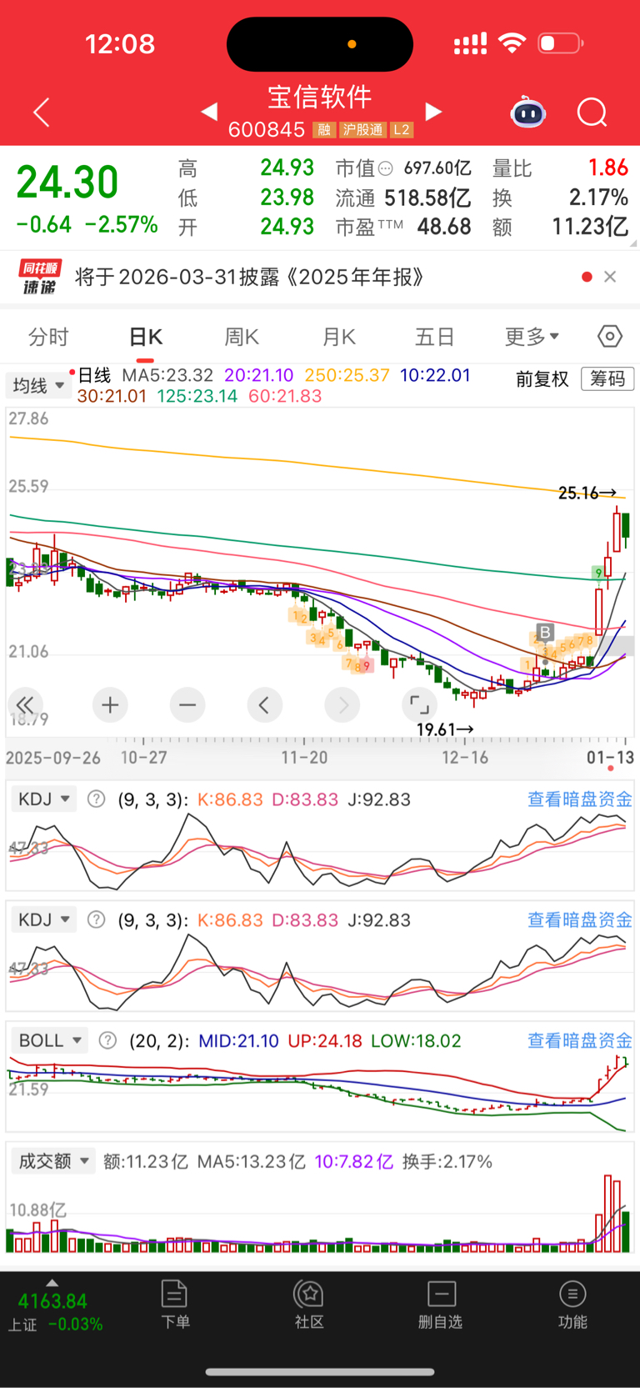Enter fullscreen chart mode icon
The width and height of the screenshot is (640, 1388).
point(420,705)
